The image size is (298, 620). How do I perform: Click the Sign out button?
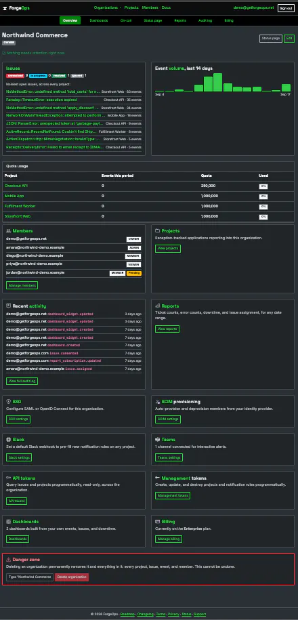[286, 8]
